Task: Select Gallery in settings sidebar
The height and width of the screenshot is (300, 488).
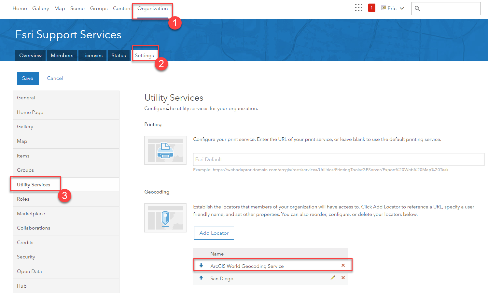Action: coord(66,127)
